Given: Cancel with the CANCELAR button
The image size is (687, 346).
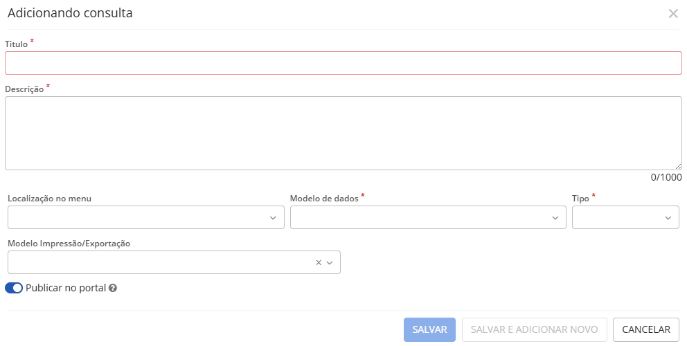Looking at the screenshot, I should click(646, 329).
